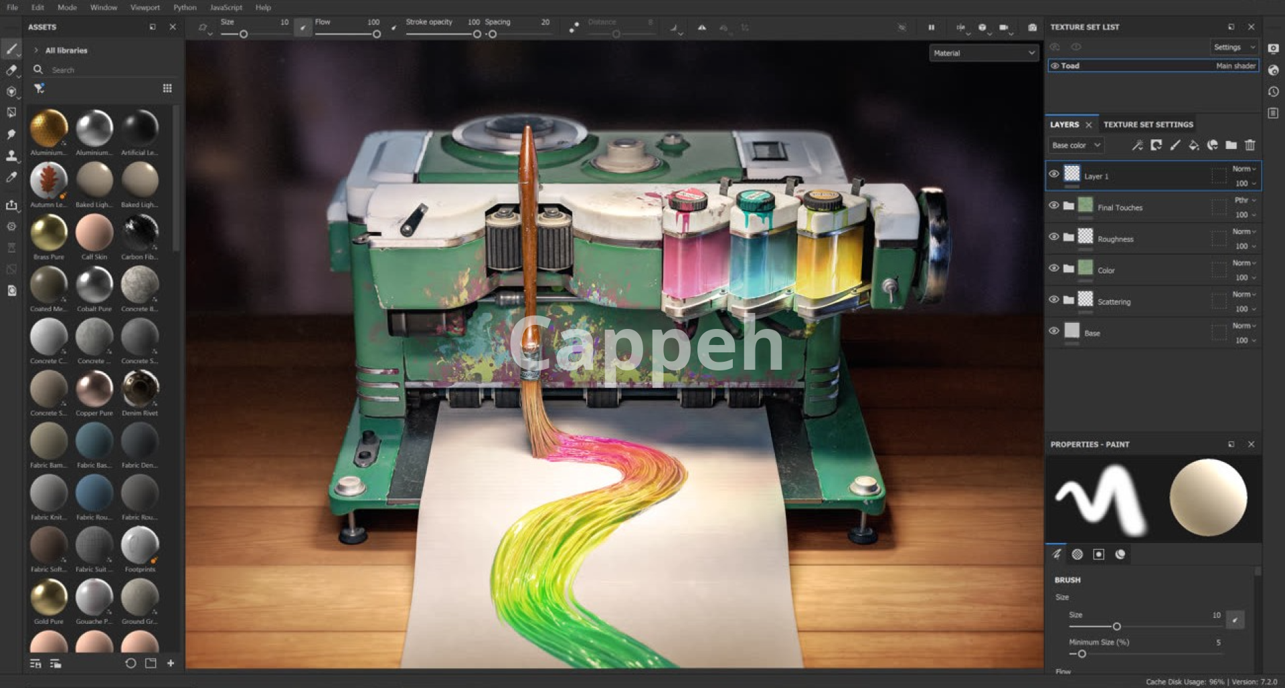Pick the Color picker eyedropper tool

[11, 177]
